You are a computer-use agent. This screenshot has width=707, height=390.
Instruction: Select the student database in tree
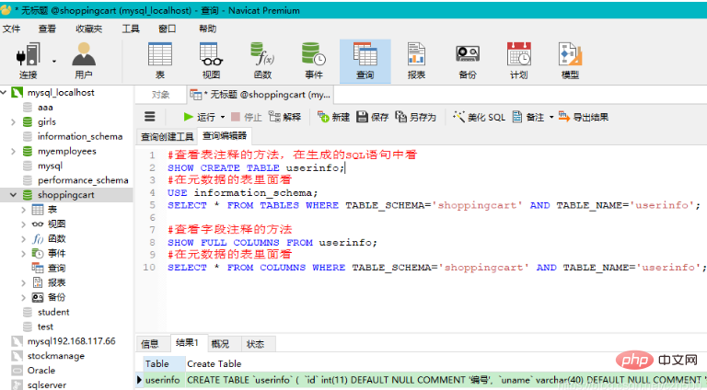pos(53,312)
